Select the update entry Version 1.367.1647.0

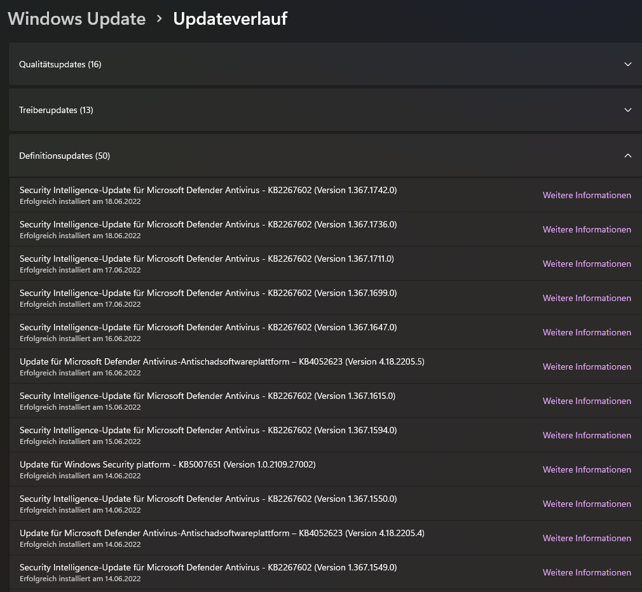coord(325,333)
